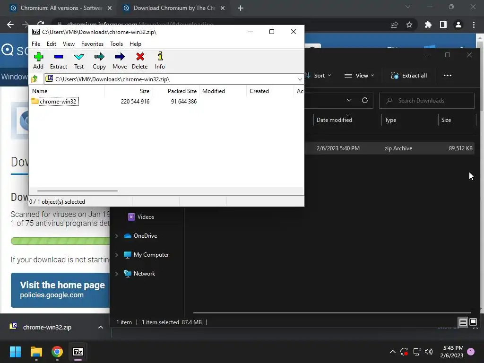Click the 7-Zip horizontal scrollbar
The height and width of the screenshot is (363, 484).
pos(77,191)
